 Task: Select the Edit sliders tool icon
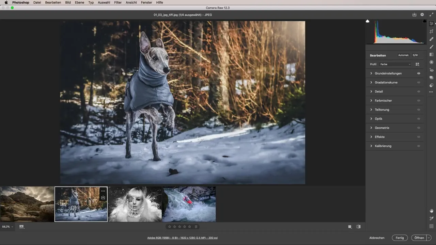click(x=431, y=23)
